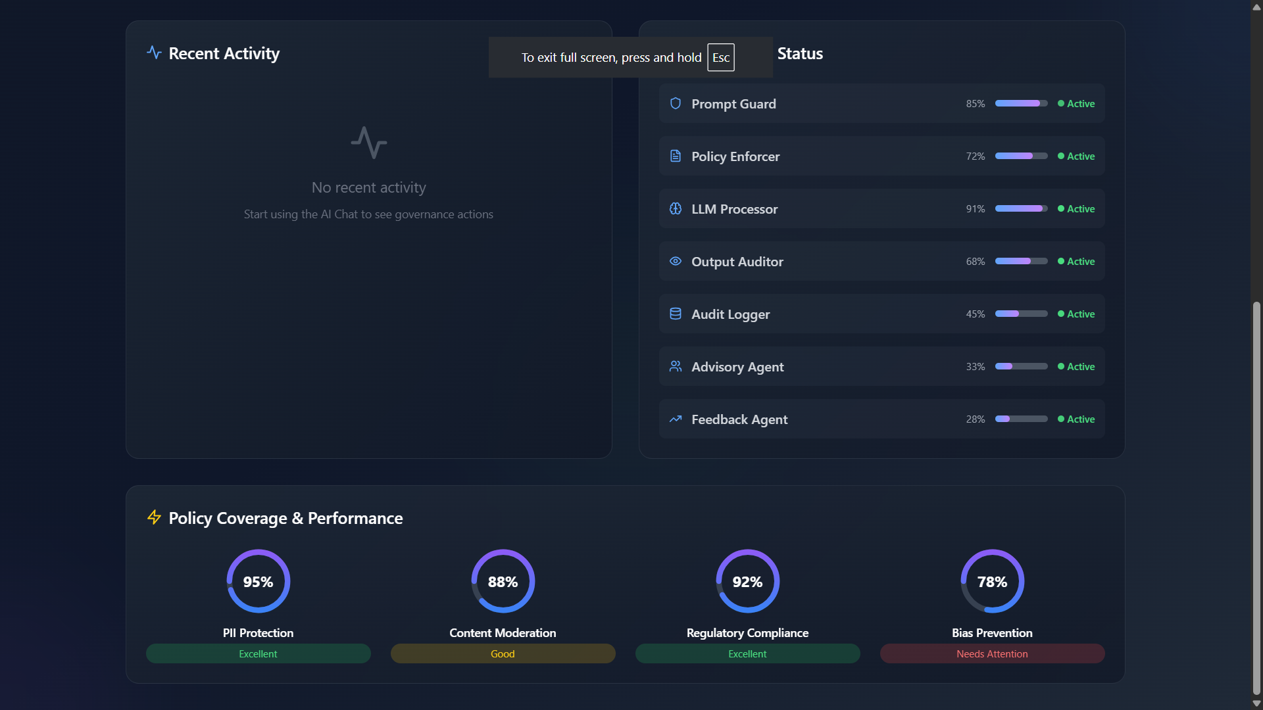This screenshot has height=710, width=1263.
Task: Click the Feedback Agent 28% progress bar
Action: [1021, 419]
